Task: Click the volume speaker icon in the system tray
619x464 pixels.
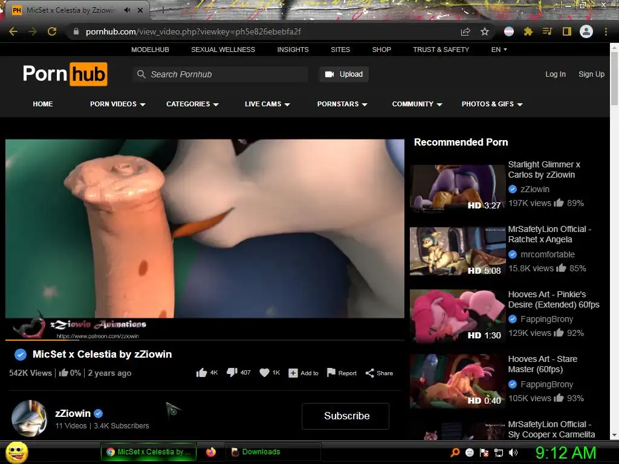Action: 513,453
